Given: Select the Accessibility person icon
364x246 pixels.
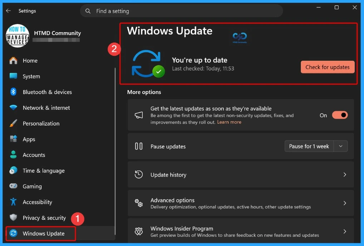Looking at the screenshot, I should [13, 202].
